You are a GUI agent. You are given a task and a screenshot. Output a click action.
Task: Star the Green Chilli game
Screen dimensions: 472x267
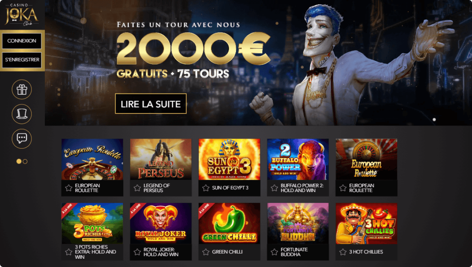click(206, 252)
